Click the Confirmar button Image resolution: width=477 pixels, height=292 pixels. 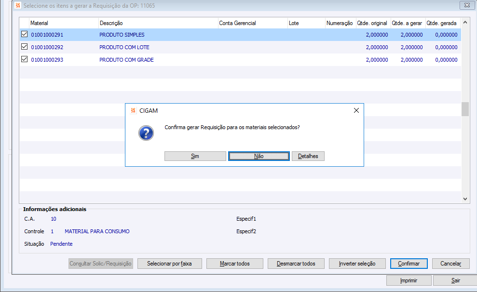point(409,264)
